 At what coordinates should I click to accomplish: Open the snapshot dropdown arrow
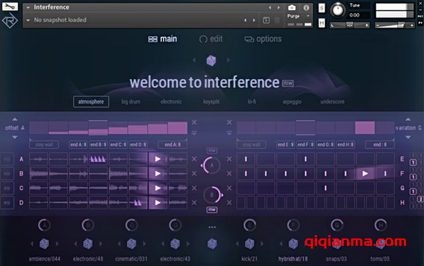28,20
